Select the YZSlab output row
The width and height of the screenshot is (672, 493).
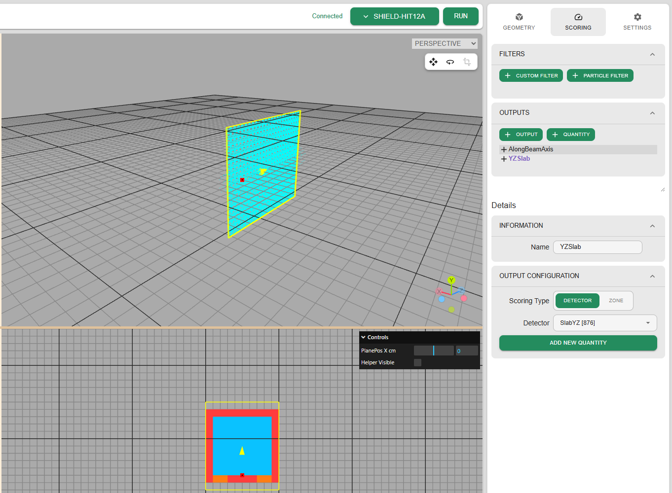(578, 159)
